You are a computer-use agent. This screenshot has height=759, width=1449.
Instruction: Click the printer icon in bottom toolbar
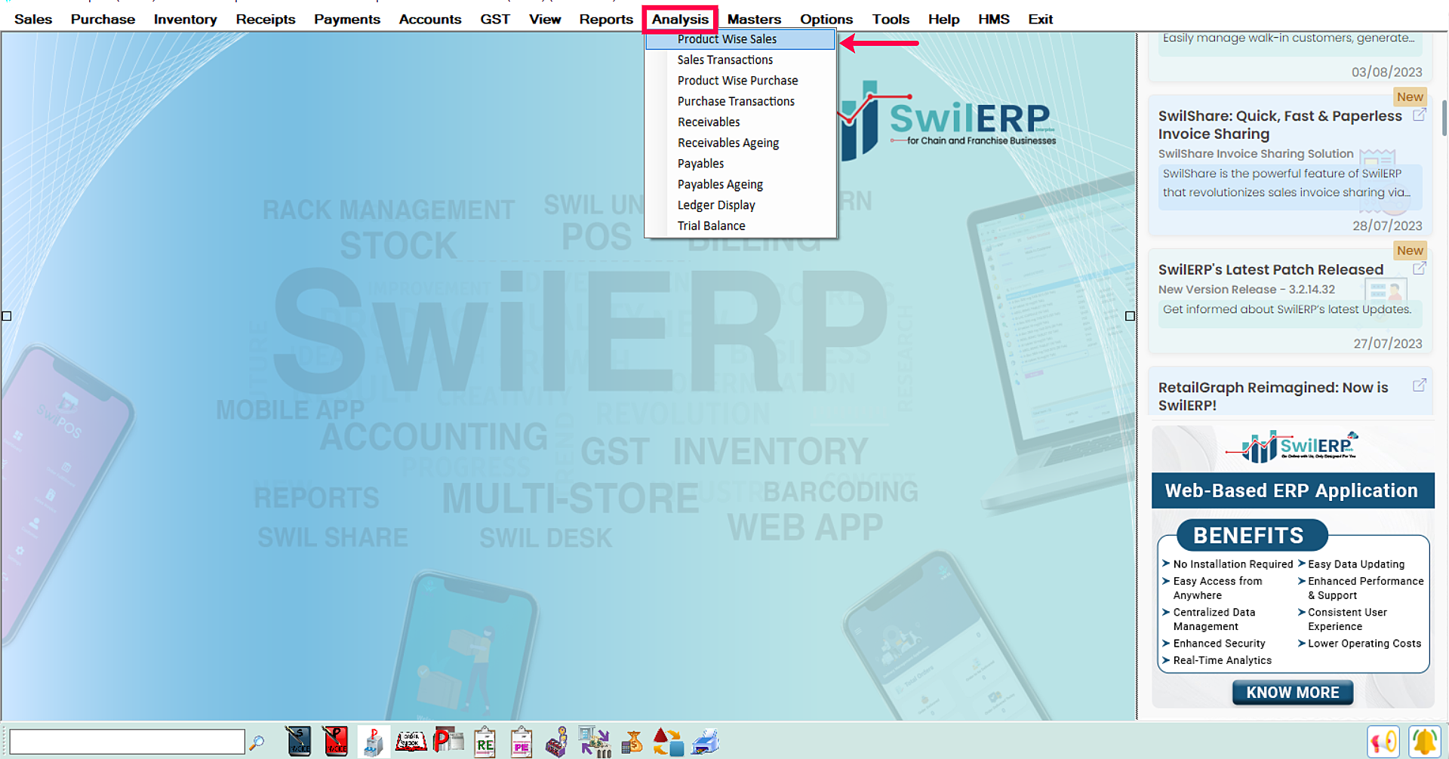click(x=706, y=742)
